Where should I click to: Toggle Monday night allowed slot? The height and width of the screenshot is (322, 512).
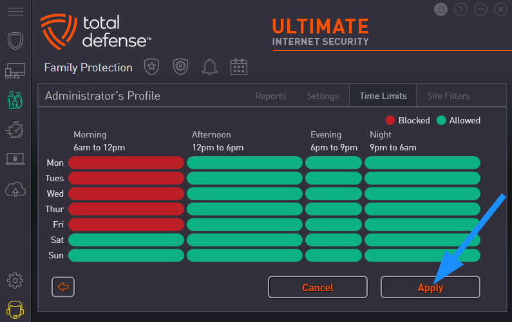click(422, 163)
